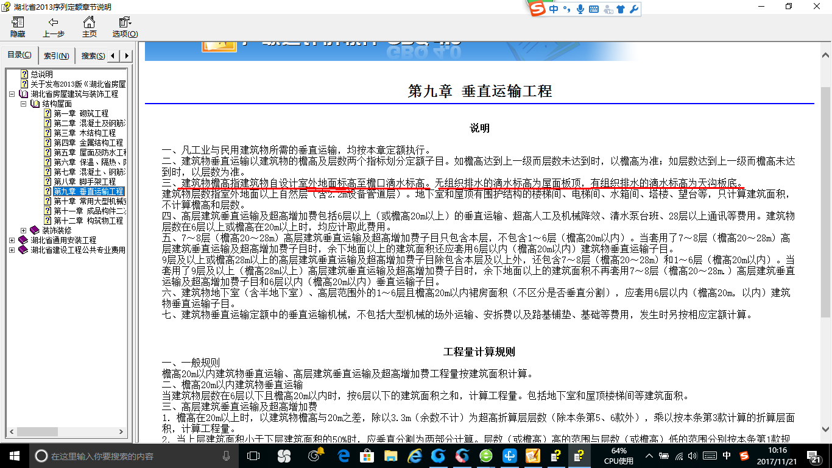Open the 主页 (Home) toolbar button
The height and width of the screenshot is (468, 832).
point(89,27)
